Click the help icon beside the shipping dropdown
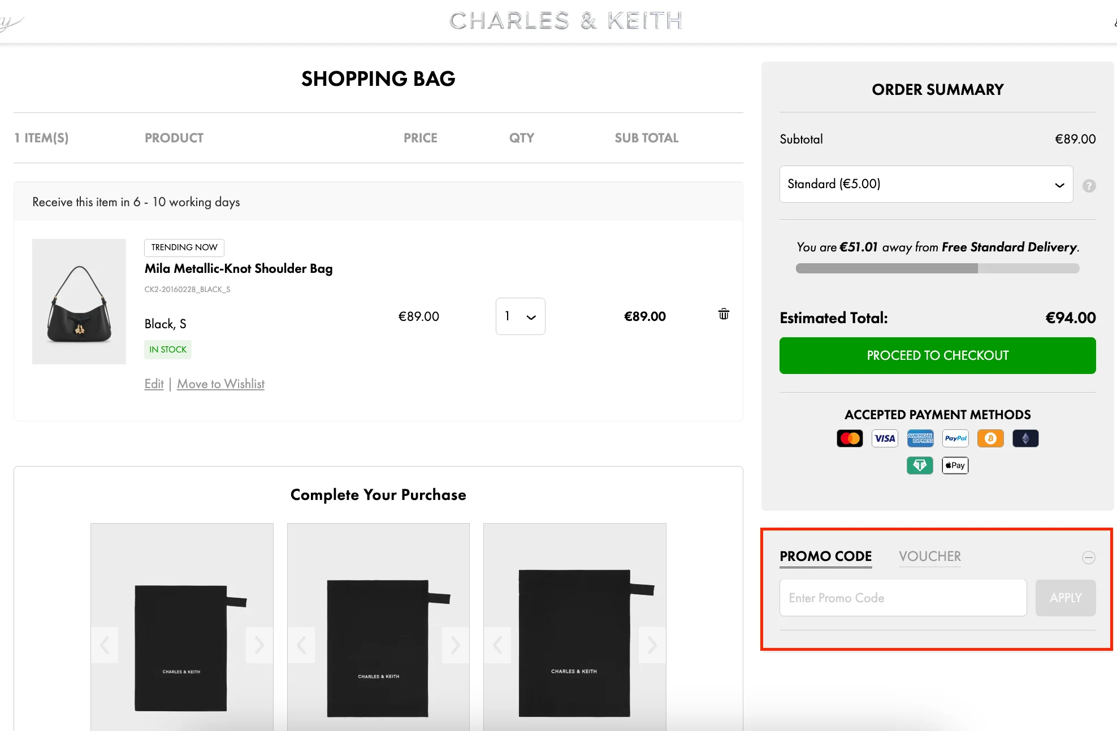The width and height of the screenshot is (1117, 731). pyautogui.click(x=1089, y=185)
